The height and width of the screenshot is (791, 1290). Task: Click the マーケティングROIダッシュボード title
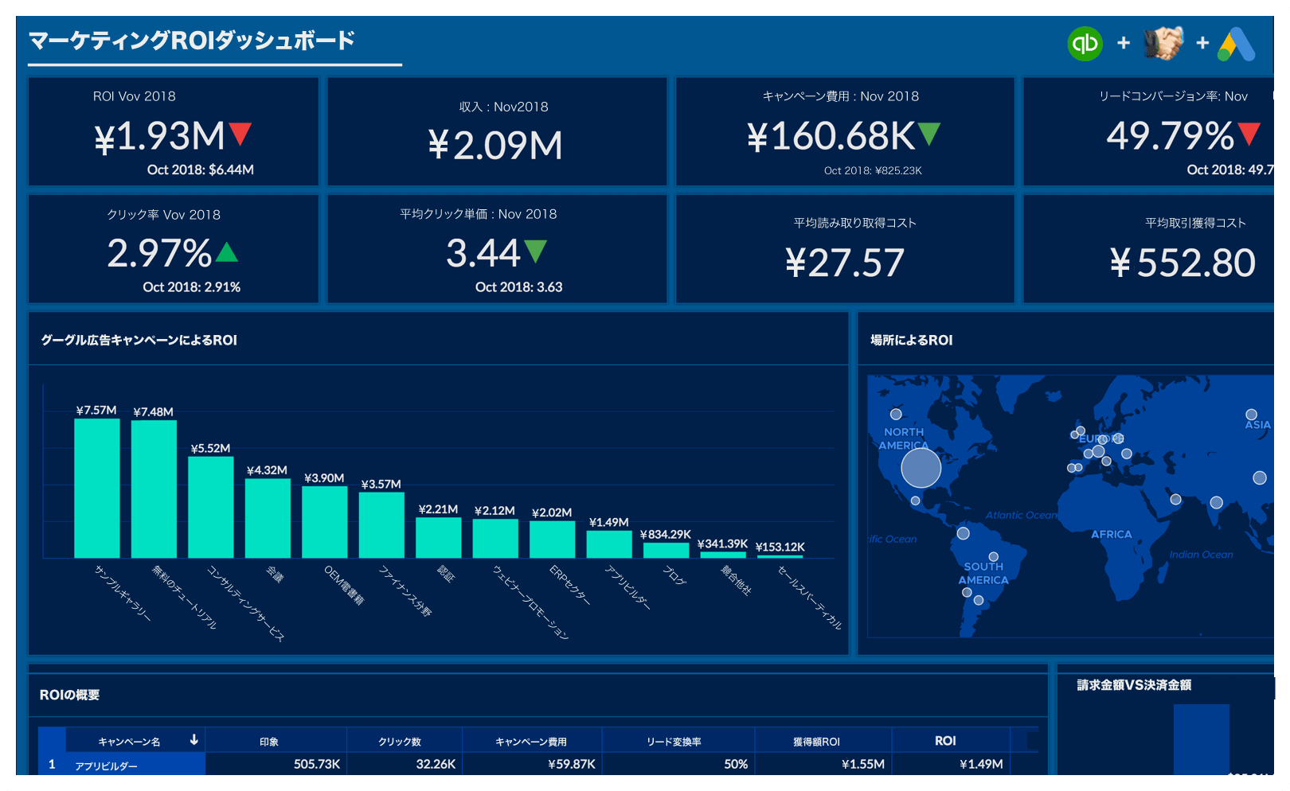192,41
